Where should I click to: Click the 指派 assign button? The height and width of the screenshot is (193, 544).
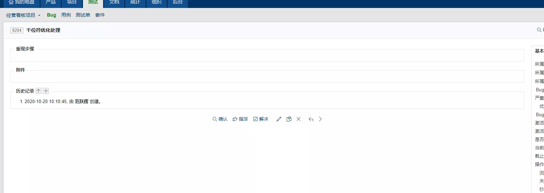click(x=240, y=119)
